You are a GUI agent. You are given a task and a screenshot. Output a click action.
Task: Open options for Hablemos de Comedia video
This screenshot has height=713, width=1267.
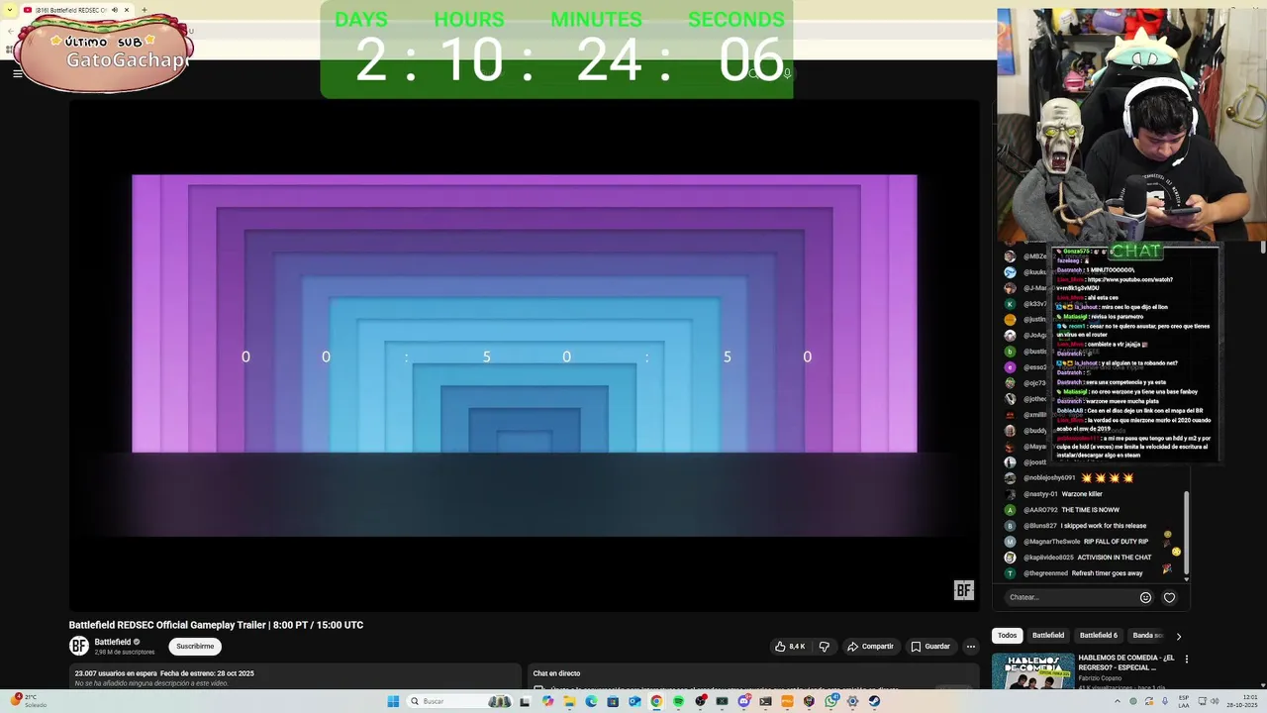[x=1187, y=660]
